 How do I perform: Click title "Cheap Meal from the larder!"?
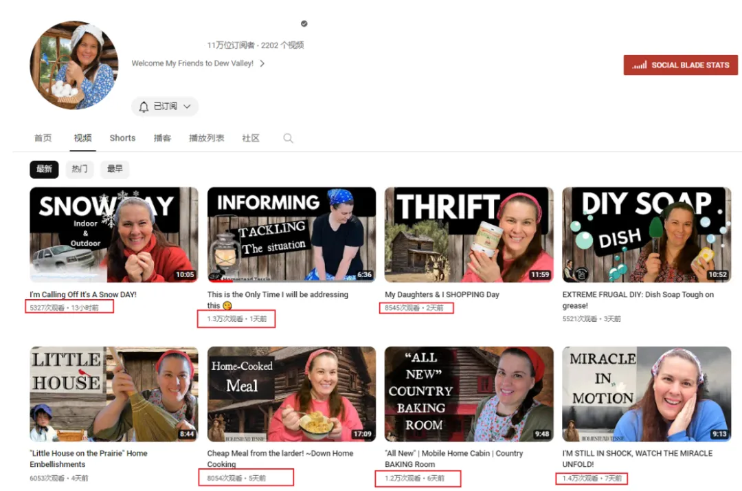280,459
